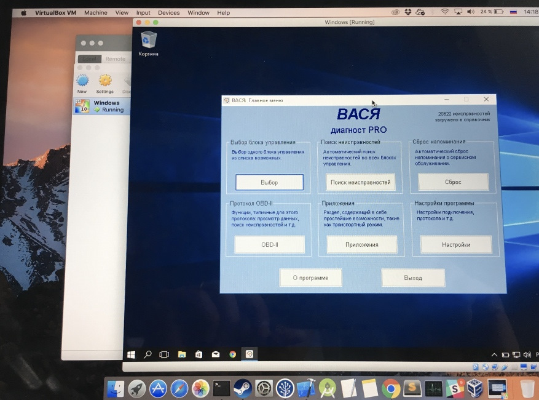Open VirtualBox from the Dock
Viewport: 539px width, 400px height.
click(x=476, y=389)
